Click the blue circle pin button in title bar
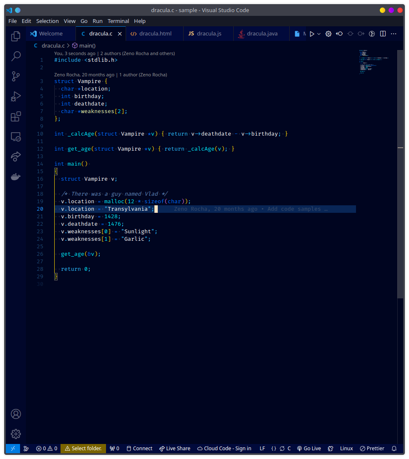409x459 pixels. pos(18,10)
